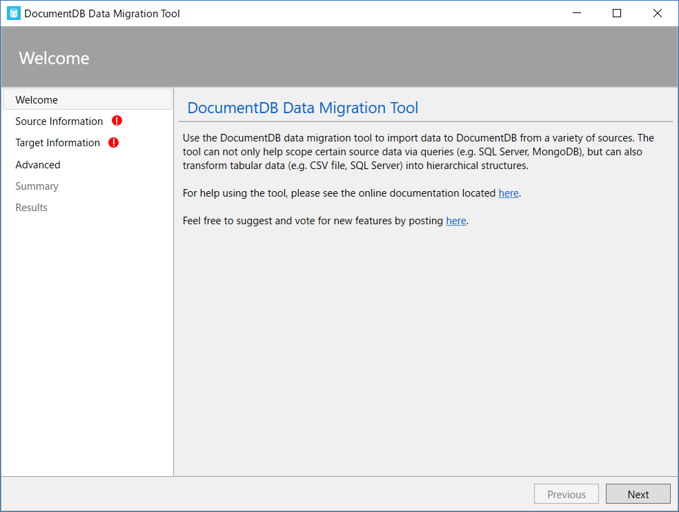Click the 'DocumentDB Data Migration Tool' blue heading
This screenshot has width=679, height=512.
pyautogui.click(x=303, y=108)
